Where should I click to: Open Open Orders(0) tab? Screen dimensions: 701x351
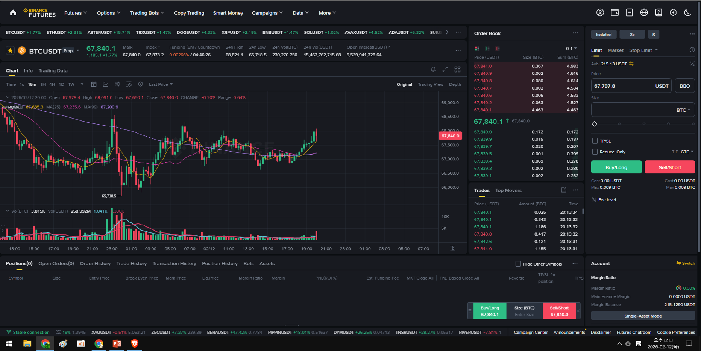coord(56,264)
